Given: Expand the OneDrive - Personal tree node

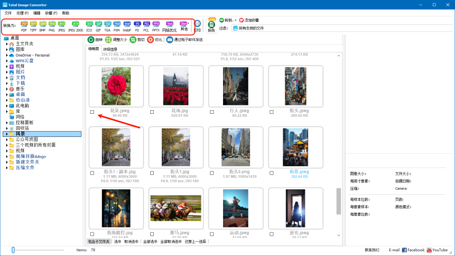Looking at the screenshot, I should click(7, 55).
